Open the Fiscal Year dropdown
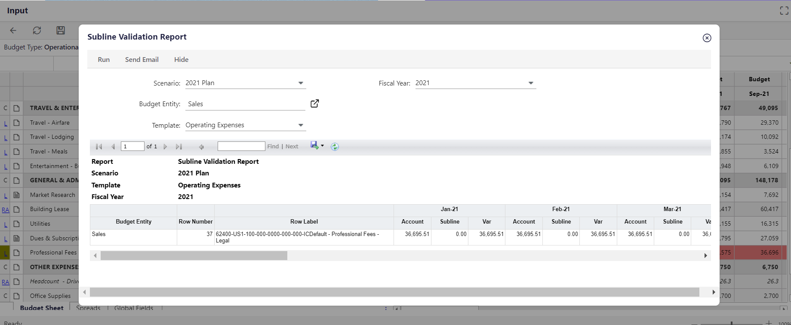Viewport: 791px width, 325px height. [x=531, y=83]
